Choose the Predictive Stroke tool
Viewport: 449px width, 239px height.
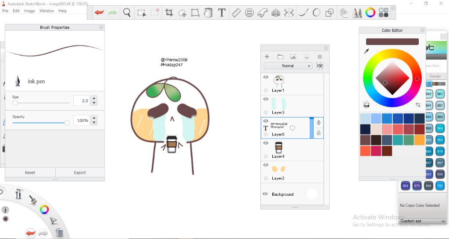pos(317,13)
